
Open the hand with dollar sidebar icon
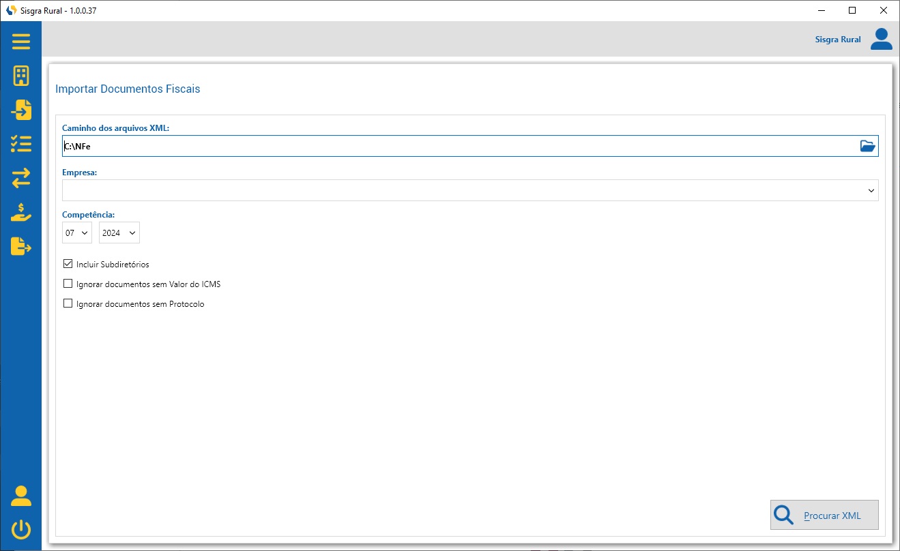point(21,212)
